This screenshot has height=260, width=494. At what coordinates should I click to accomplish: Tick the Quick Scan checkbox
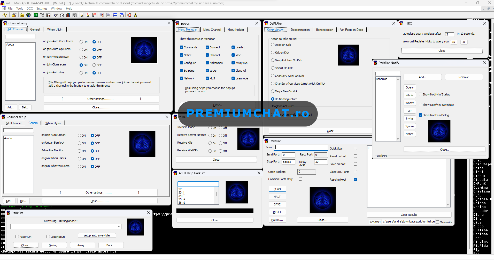[x=356, y=148]
